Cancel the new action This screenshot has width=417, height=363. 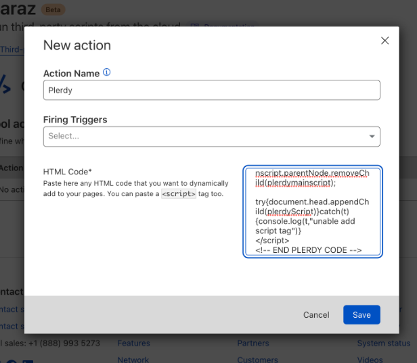point(316,315)
